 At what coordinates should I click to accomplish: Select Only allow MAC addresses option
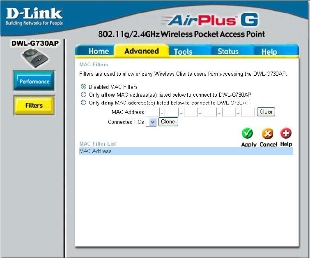pyautogui.click(x=84, y=95)
